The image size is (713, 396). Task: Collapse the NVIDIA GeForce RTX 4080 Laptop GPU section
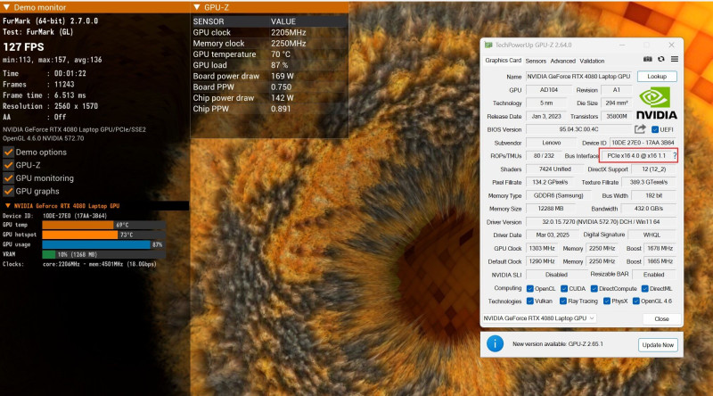tap(7, 206)
